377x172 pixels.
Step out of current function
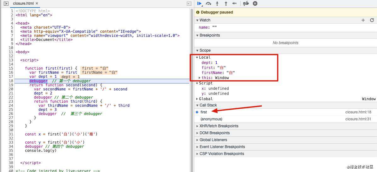pyautogui.click(x=226, y=3)
